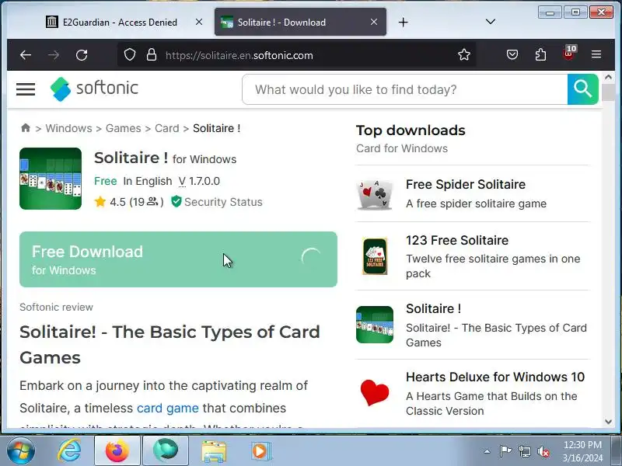Open File Explorer from the taskbar
This screenshot has height=466, width=622.
[214, 451]
